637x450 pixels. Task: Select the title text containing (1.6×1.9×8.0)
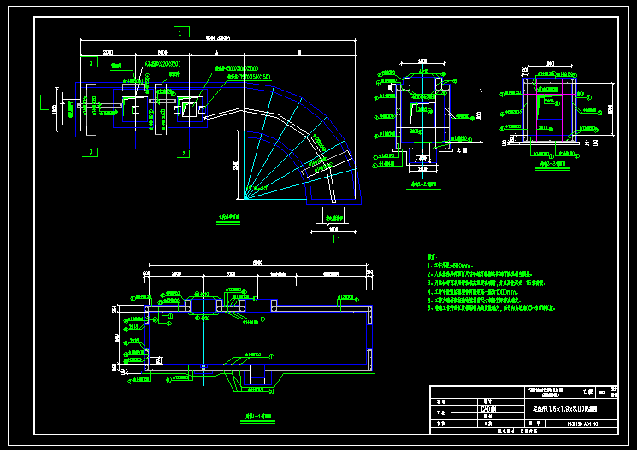(565, 409)
